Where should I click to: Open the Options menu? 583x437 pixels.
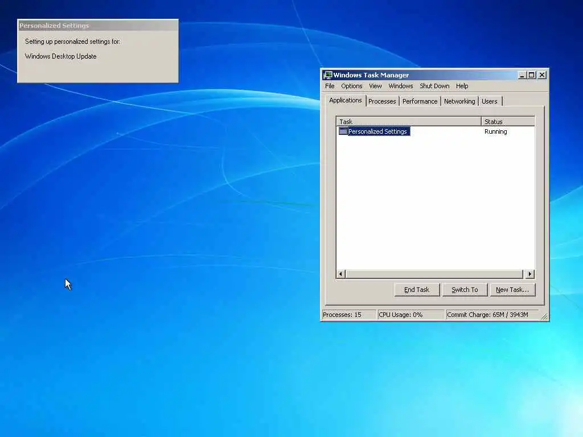click(x=352, y=86)
